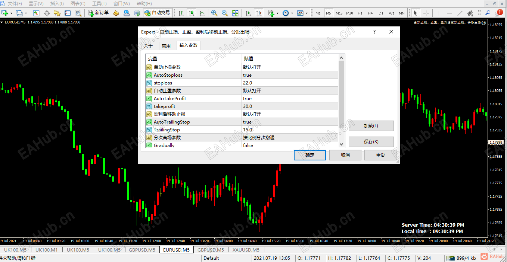The width and height of the screenshot is (507, 262).
Task: Select the crosshair tool
Action: point(426,13)
